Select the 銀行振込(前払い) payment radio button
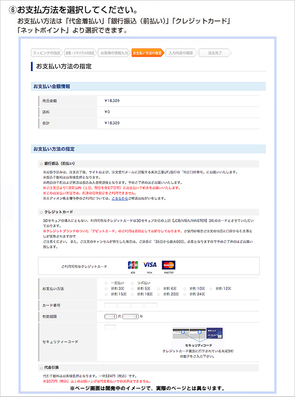 41,164
